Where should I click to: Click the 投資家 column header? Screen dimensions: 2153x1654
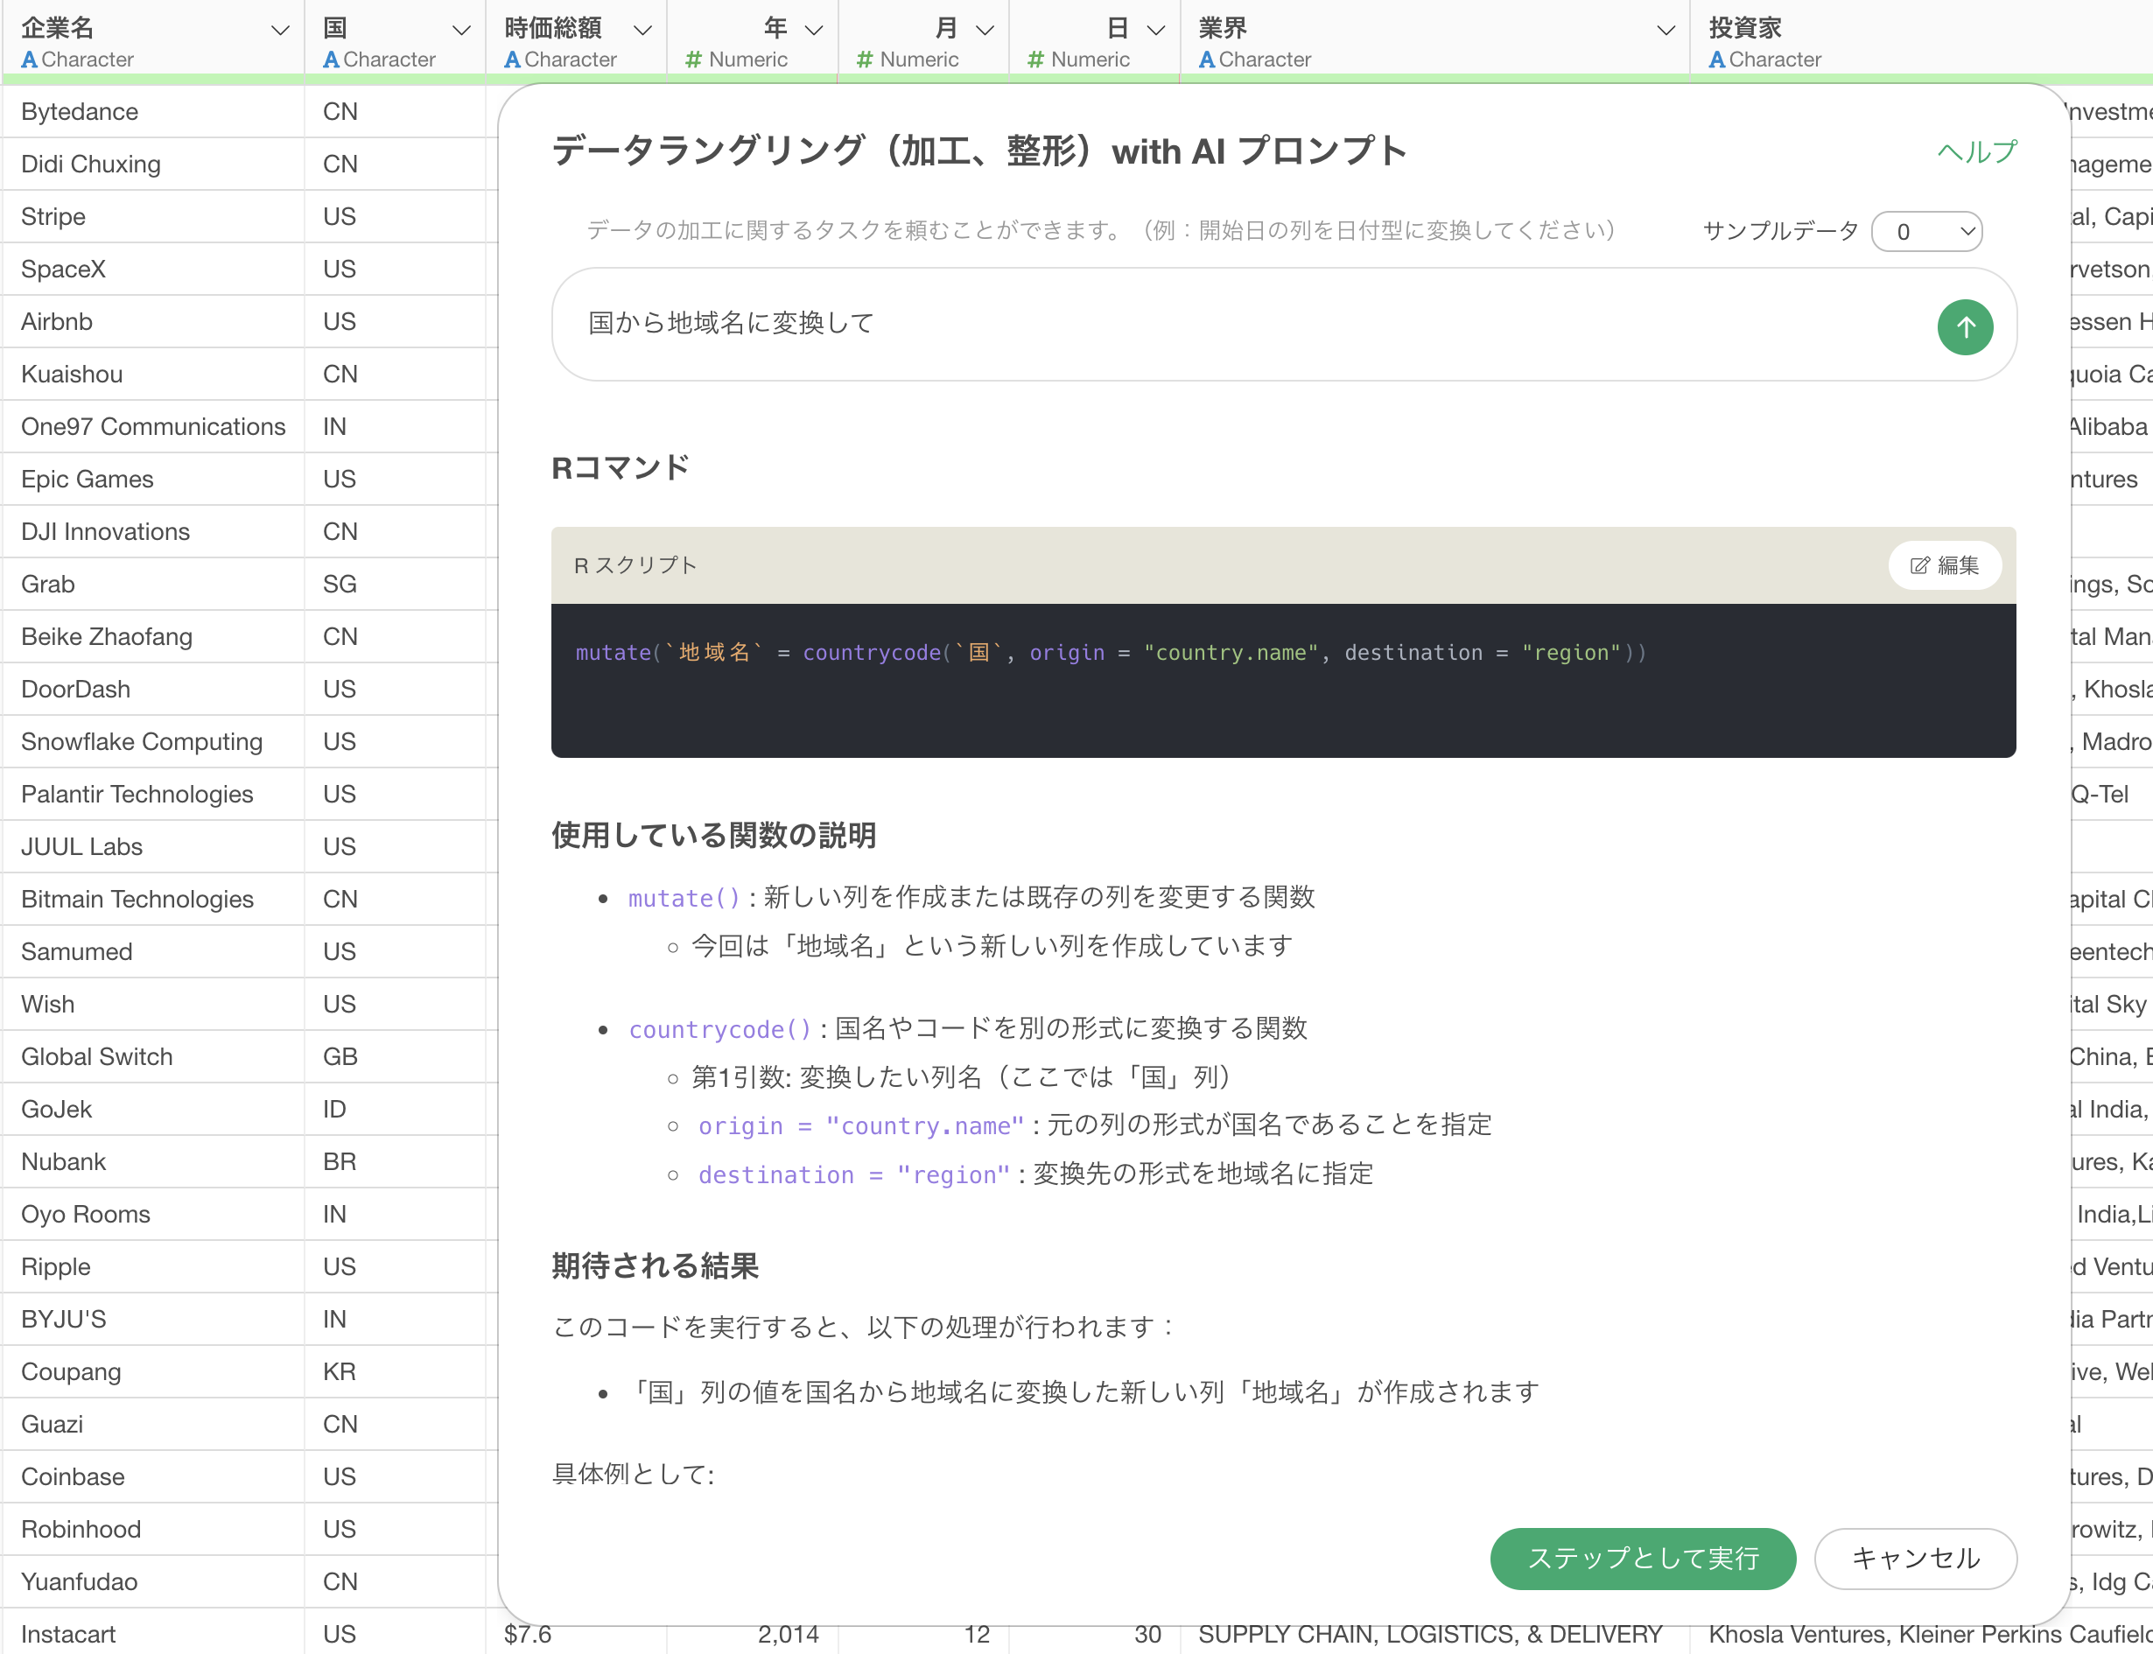tap(1744, 29)
